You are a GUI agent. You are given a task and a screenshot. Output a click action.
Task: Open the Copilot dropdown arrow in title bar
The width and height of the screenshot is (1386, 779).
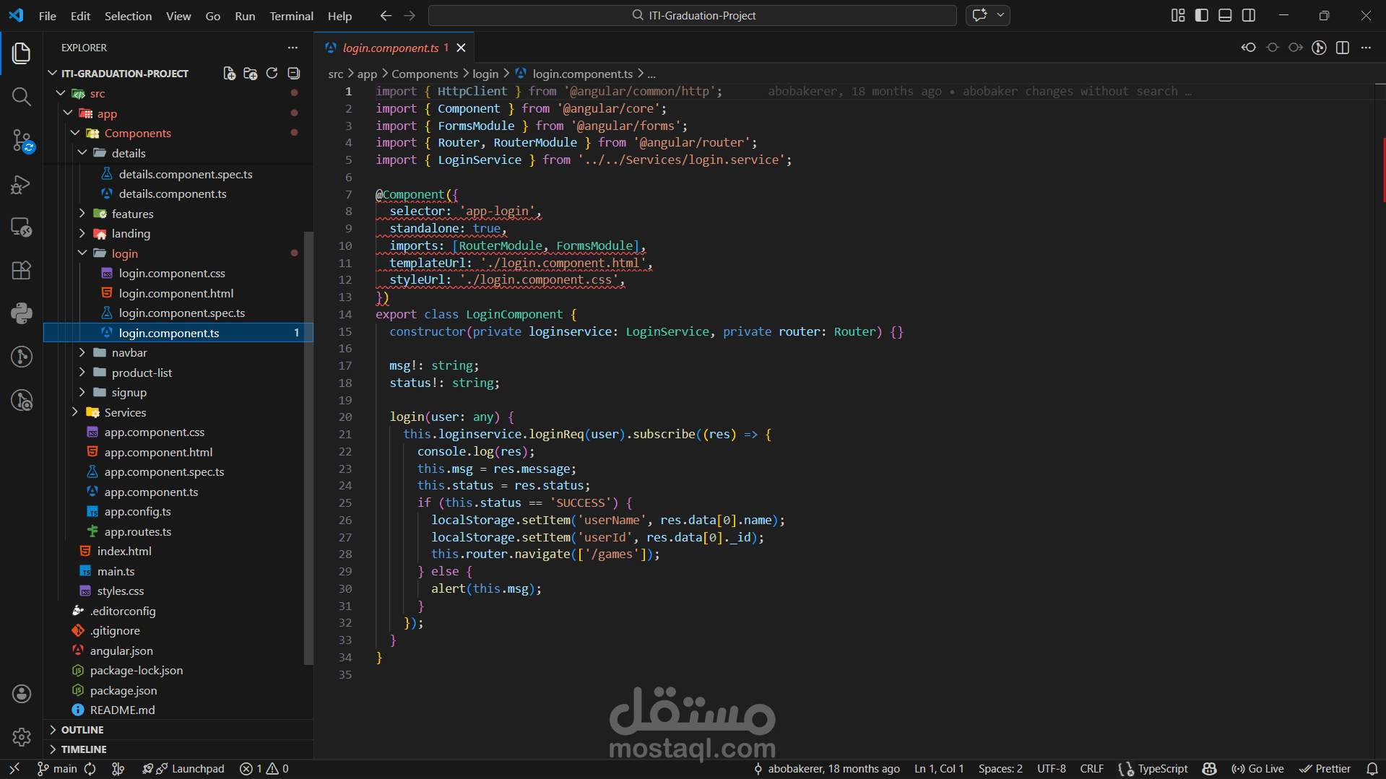pos(1000,15)
